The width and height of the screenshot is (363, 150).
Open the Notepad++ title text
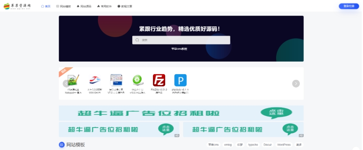click(73, 91)
